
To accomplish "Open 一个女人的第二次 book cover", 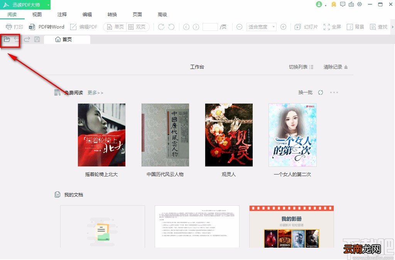I will click(x=292, y=135).
